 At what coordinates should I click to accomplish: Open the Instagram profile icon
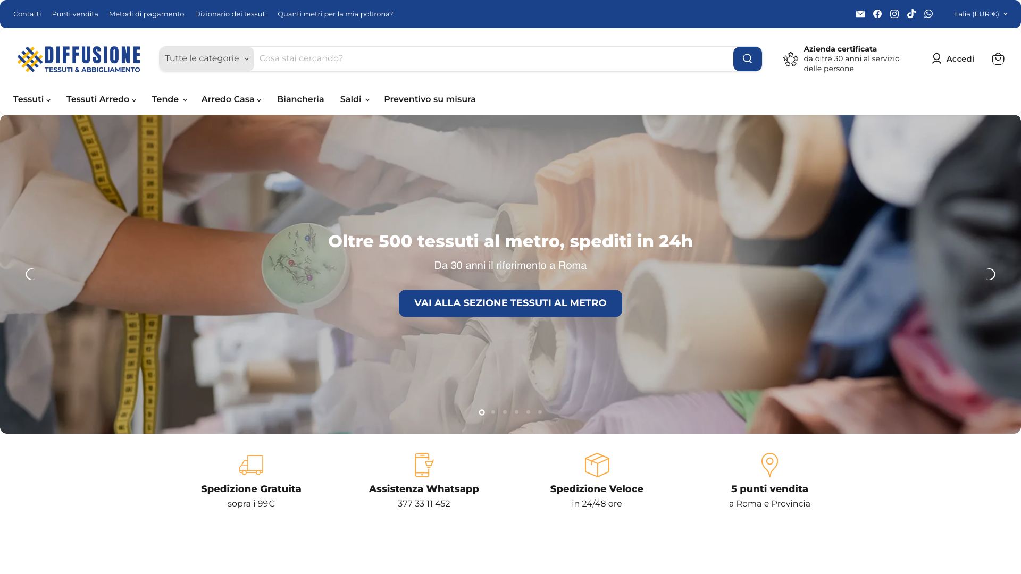click(x=894, y=14)
